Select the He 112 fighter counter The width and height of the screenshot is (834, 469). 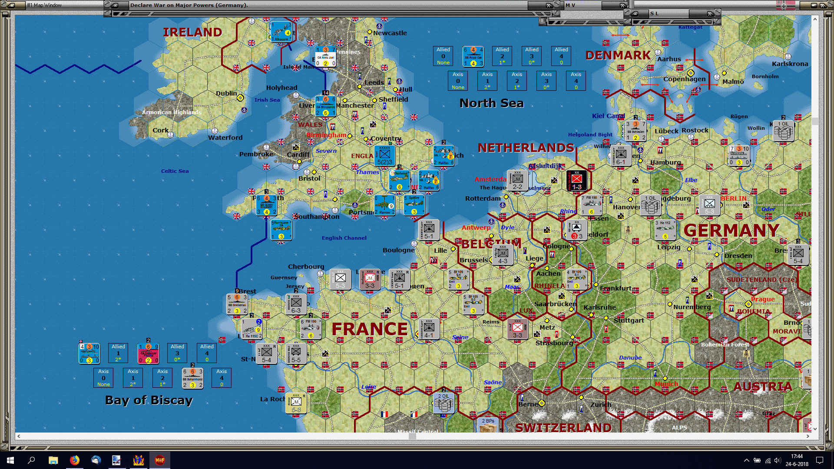665,230
